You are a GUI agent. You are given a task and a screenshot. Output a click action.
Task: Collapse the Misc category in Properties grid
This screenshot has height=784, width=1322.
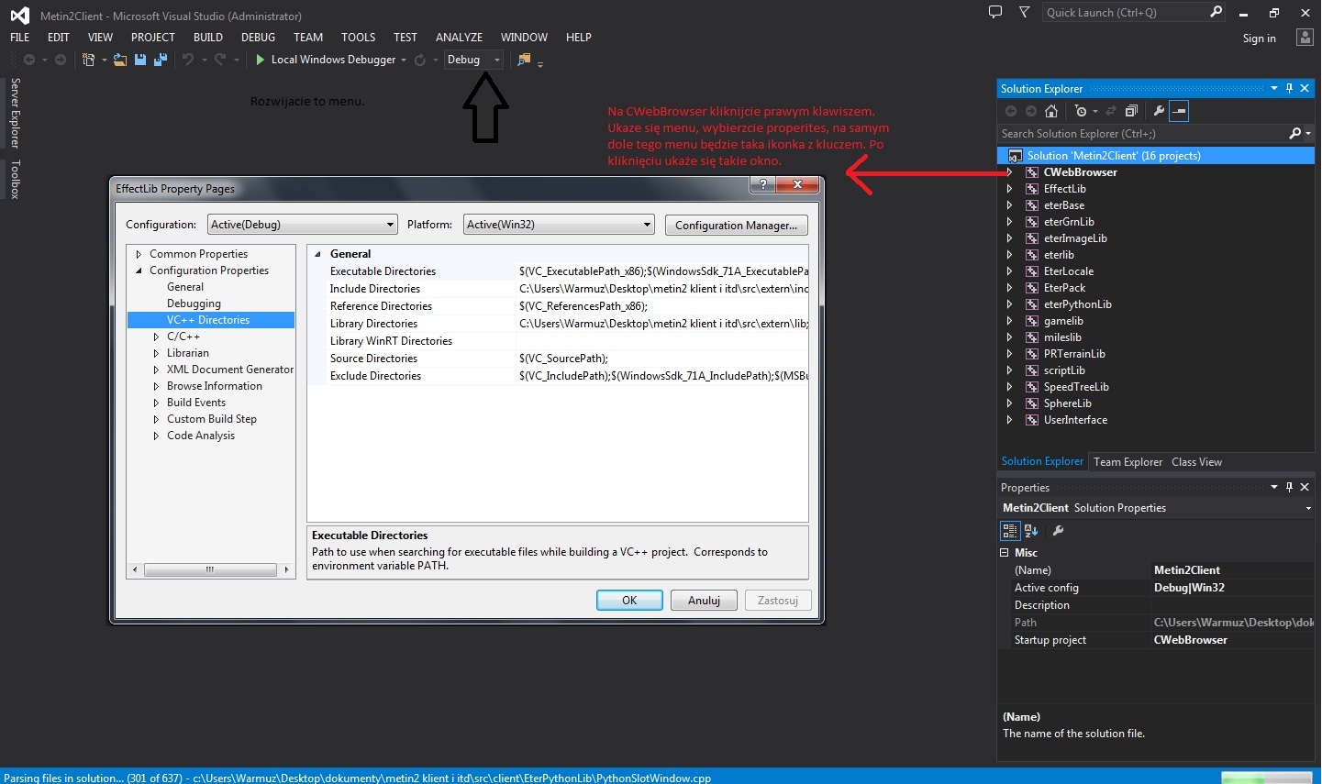[x=1004, y=553]
